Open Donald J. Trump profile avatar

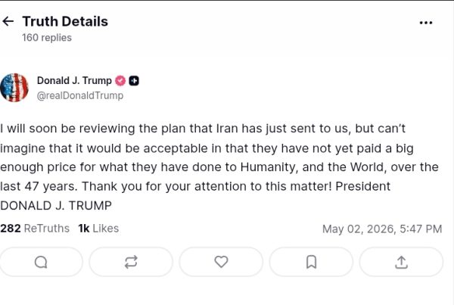14,88
